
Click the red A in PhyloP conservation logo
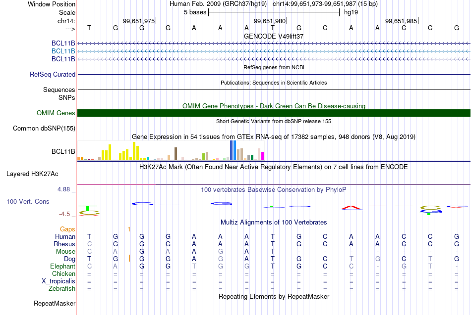click(x=352, y=207)
